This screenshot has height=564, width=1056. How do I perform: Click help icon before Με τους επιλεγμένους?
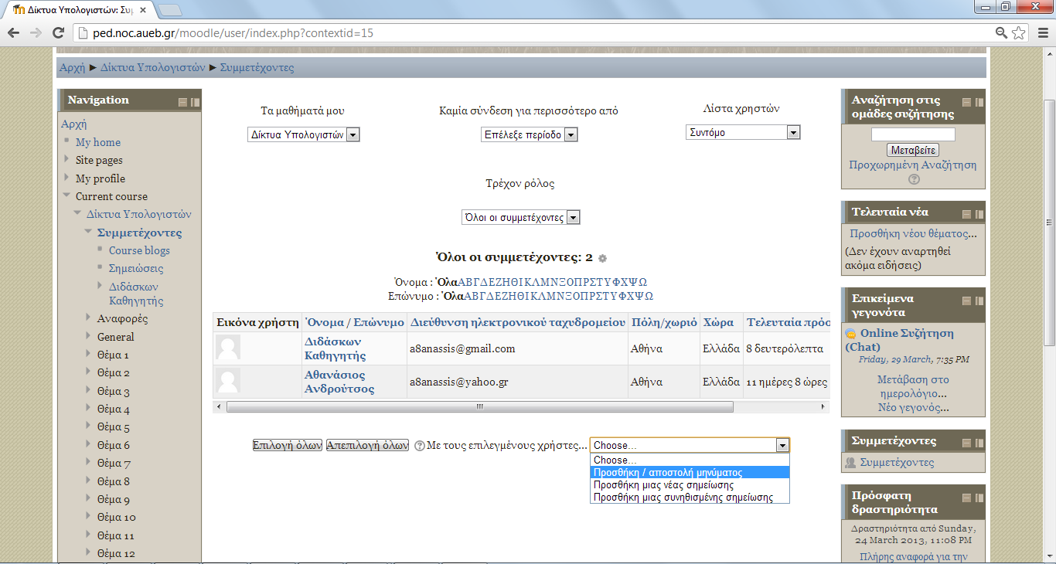(x=420, y=446)
